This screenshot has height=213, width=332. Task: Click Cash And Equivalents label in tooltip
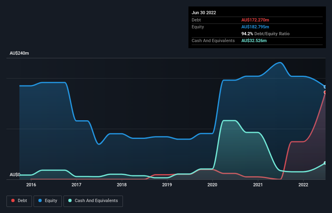(213, 40)
